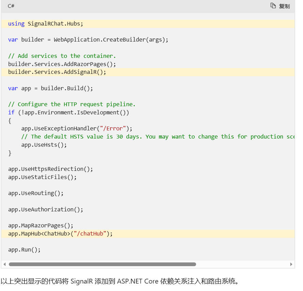Click the copy code icon

tap(273, 6)
